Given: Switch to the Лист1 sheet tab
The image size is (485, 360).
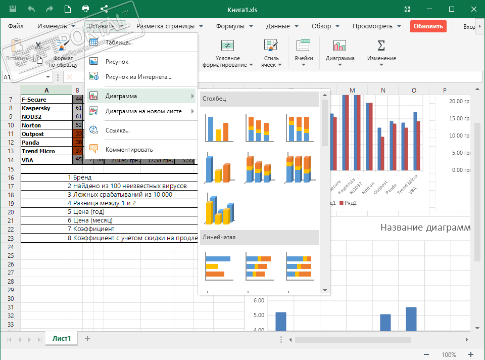Looking at the screenshot, I should coord(62,339).
